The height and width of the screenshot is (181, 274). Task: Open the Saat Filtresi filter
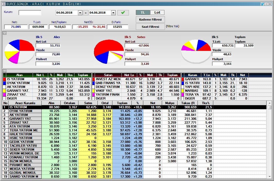[150, 27]
